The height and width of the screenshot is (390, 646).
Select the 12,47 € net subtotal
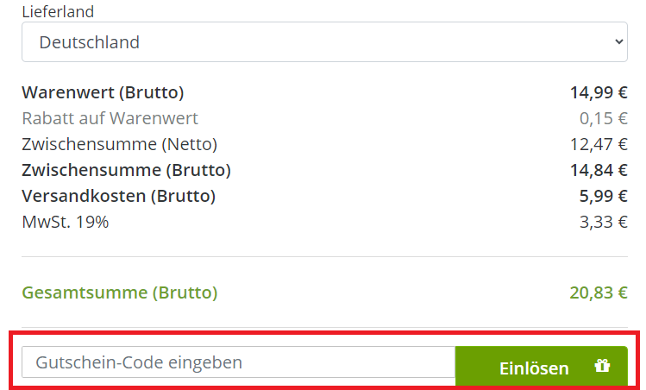[x=598, y=144]
